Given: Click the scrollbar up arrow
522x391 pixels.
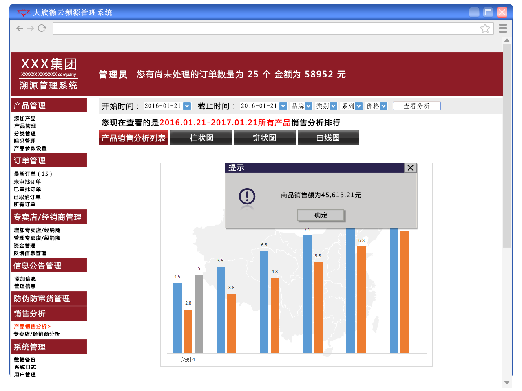Looking at the screenshot, I should [x=507, y=40].
